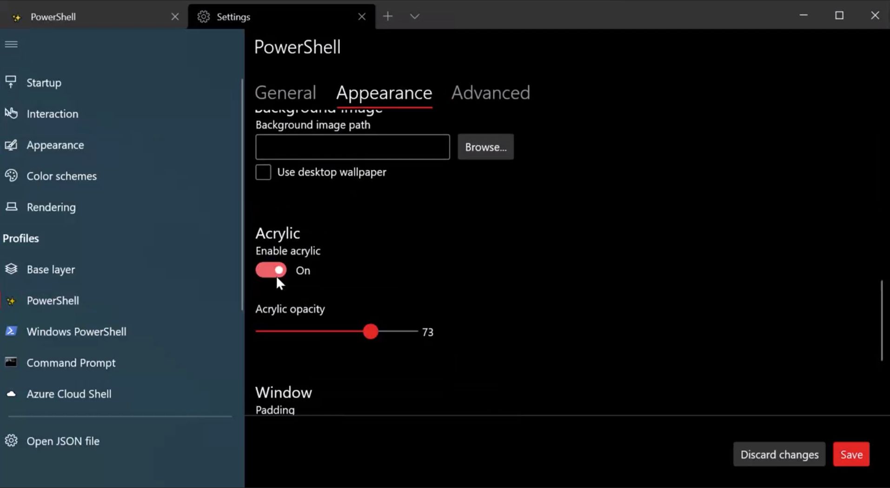
Task: Open the Command Prompt profile icon
Action: 11,362
